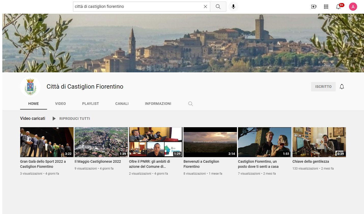The image size is (364, 214).
Task: Open the create video icon
Action: 314,7
